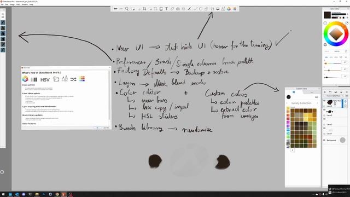Choose the third brush in brush palette

tap(3, 33)
